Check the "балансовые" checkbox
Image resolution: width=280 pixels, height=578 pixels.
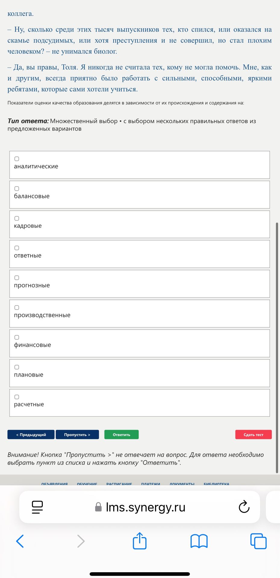coord(17,188)
